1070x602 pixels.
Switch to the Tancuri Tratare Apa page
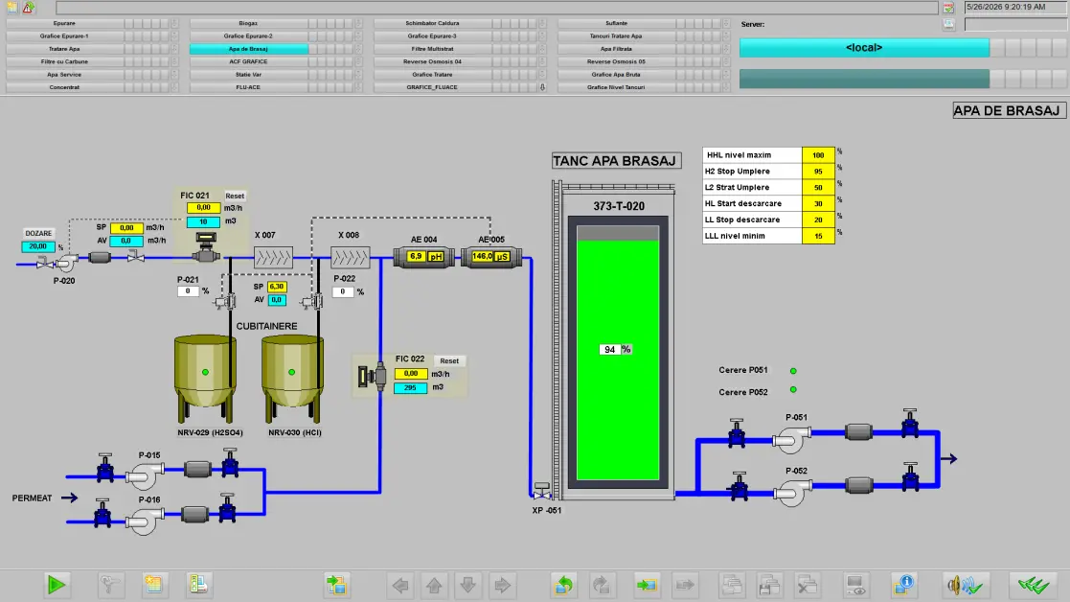[616, 35]
